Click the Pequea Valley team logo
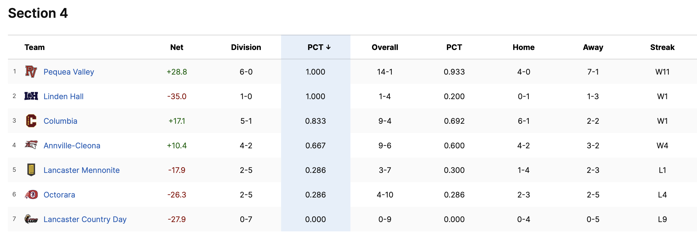 [31, 72]
